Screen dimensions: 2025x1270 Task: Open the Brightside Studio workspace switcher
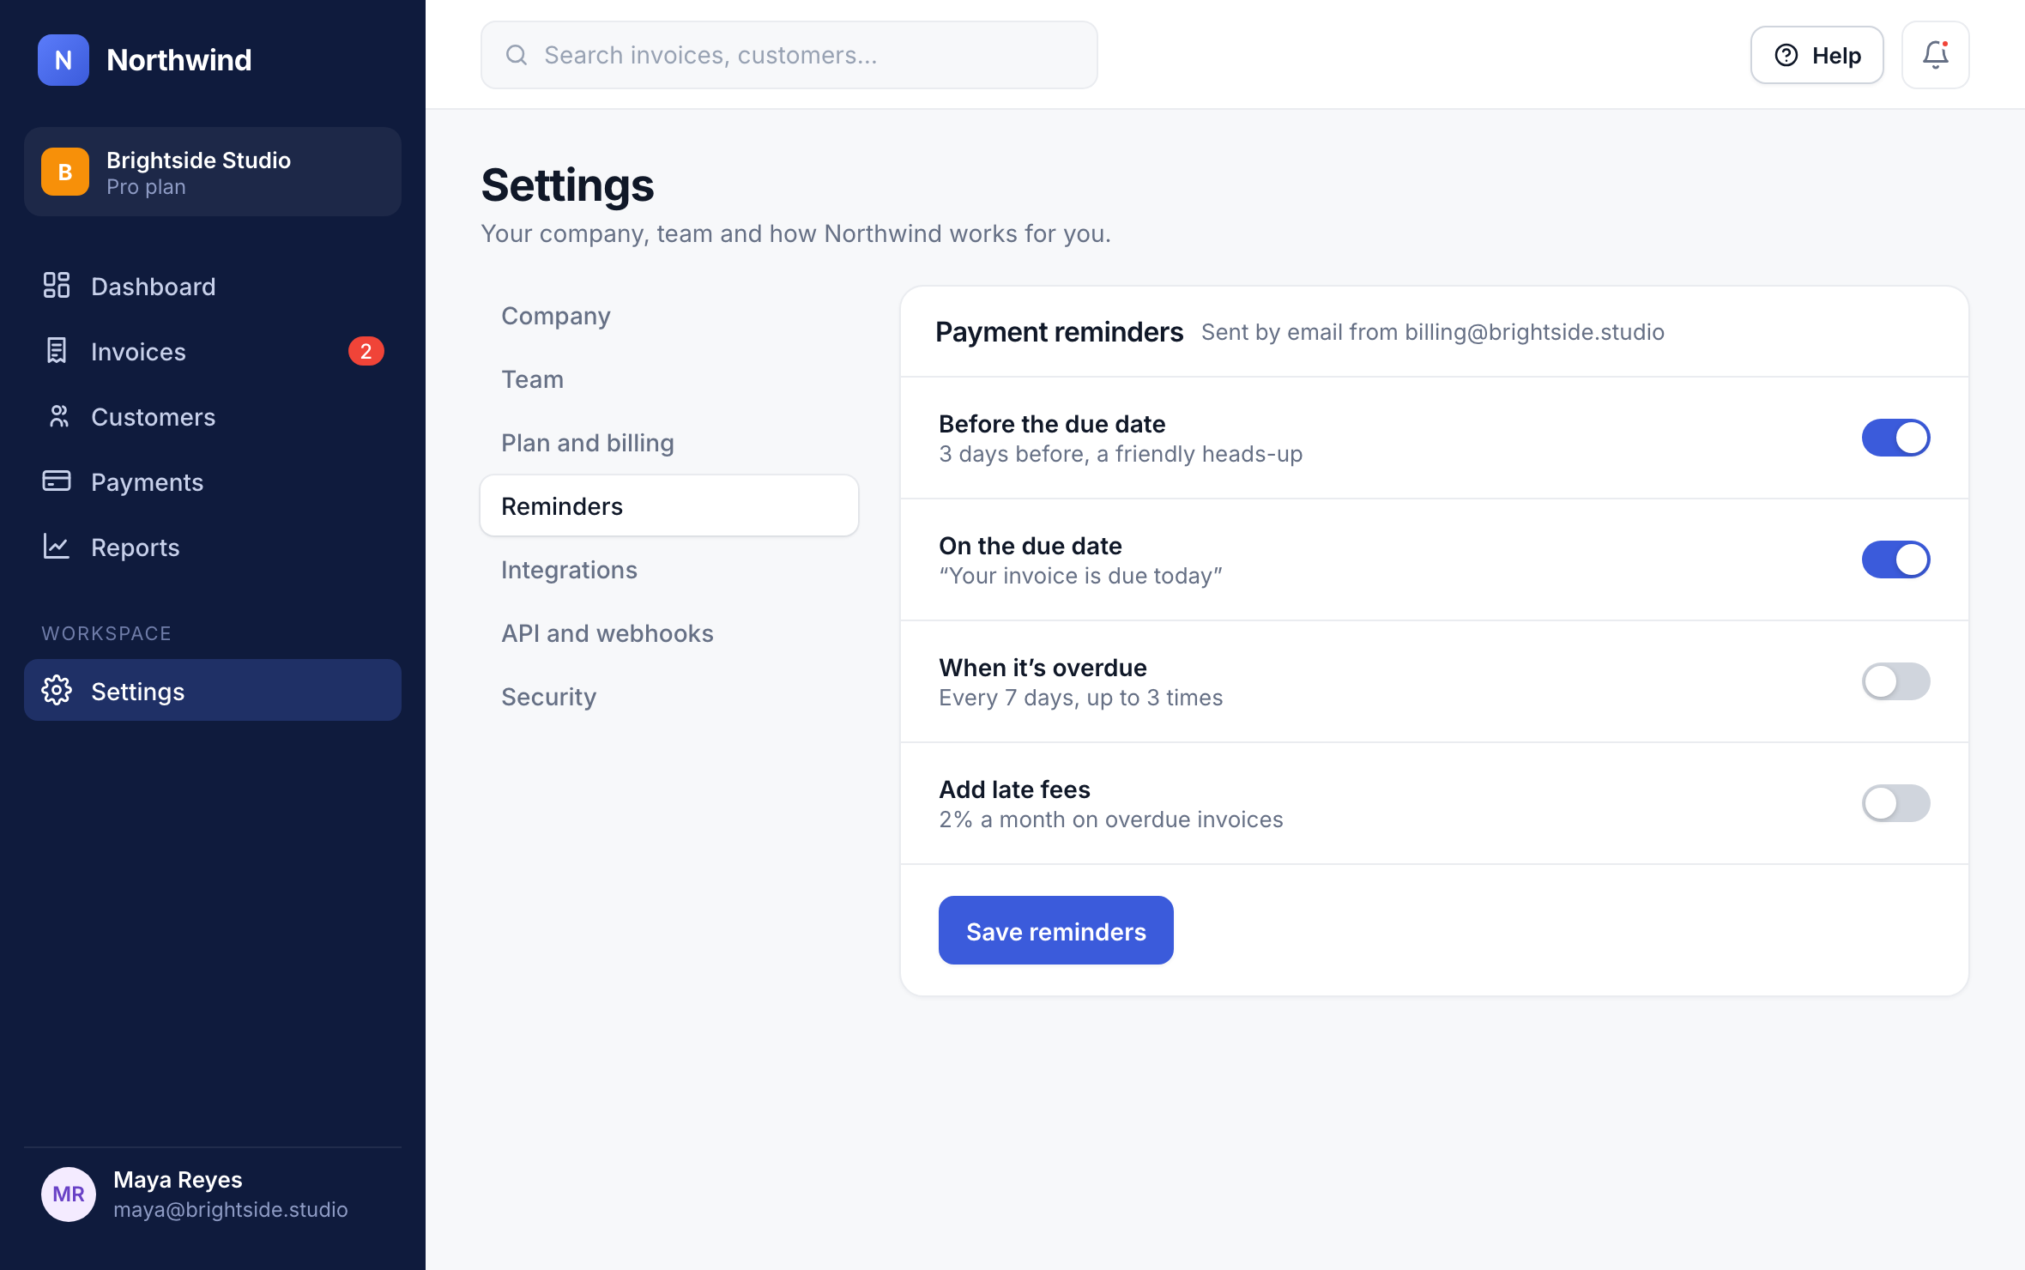tap(213, 172)
